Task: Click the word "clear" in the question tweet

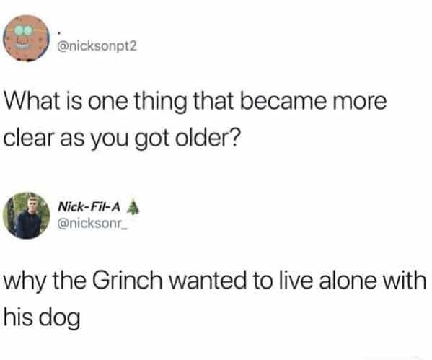Action: pyautogui.click(x=29, y=139)
